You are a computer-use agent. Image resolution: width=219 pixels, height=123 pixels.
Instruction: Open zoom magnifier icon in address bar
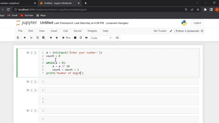pyautogui.click(x=186, y=10)
